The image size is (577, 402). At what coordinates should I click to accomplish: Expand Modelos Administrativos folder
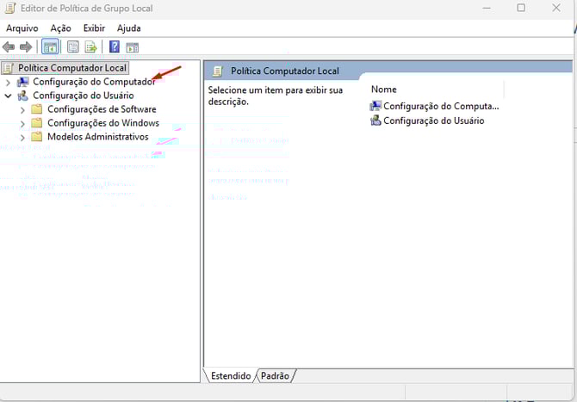pos(23,137)
